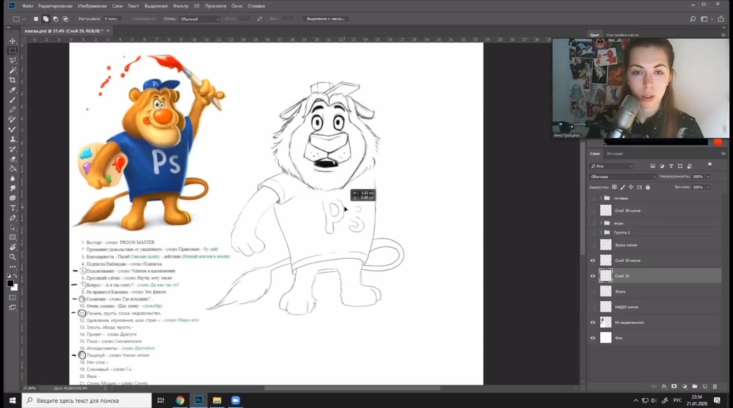Expand the Группа 1 layer group
Image resolution: width=733 pixels, height=408 pixels.
click(x=601, y=232)
